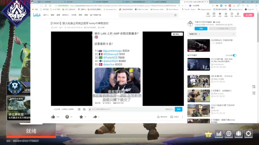259x145 pixels.
Task: Open Find A Mouse bookmark
Action: 172,9
